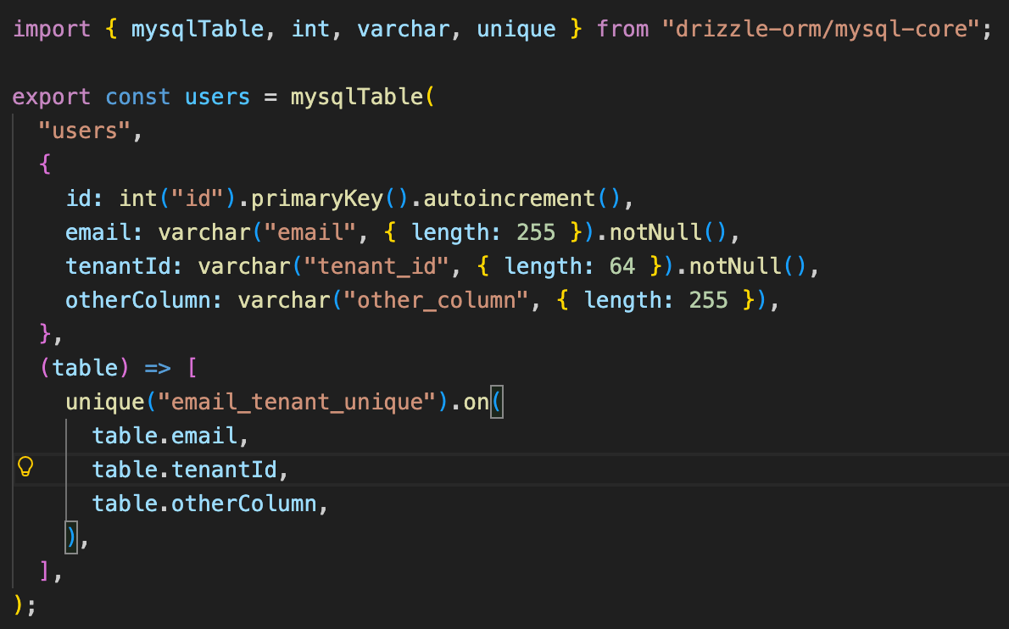The width and height of the screenshot is (1009, 629).
Task: Click the "email_tenant_unique" constraint name
Action: 298,402
